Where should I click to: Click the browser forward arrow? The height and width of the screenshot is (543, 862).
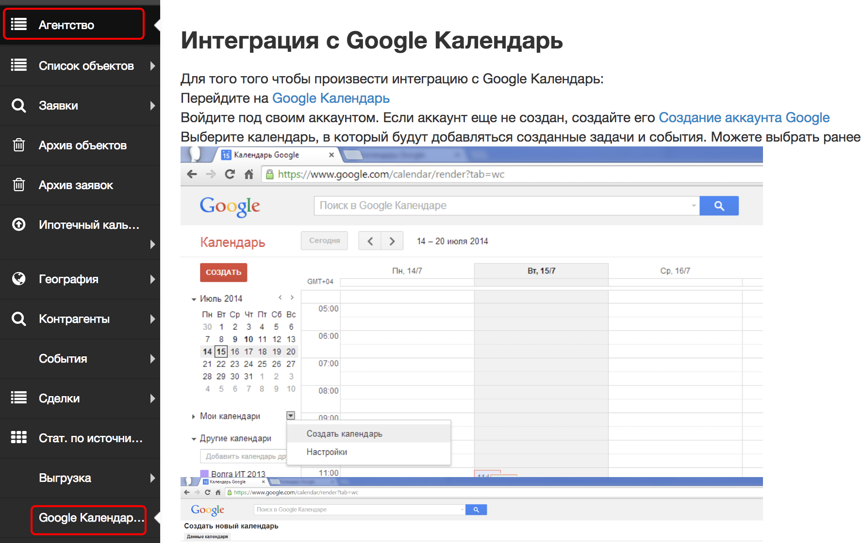(211, 174)
